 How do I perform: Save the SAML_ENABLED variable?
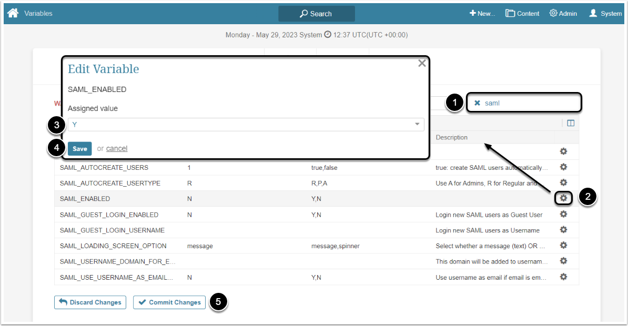click(80, 149)
